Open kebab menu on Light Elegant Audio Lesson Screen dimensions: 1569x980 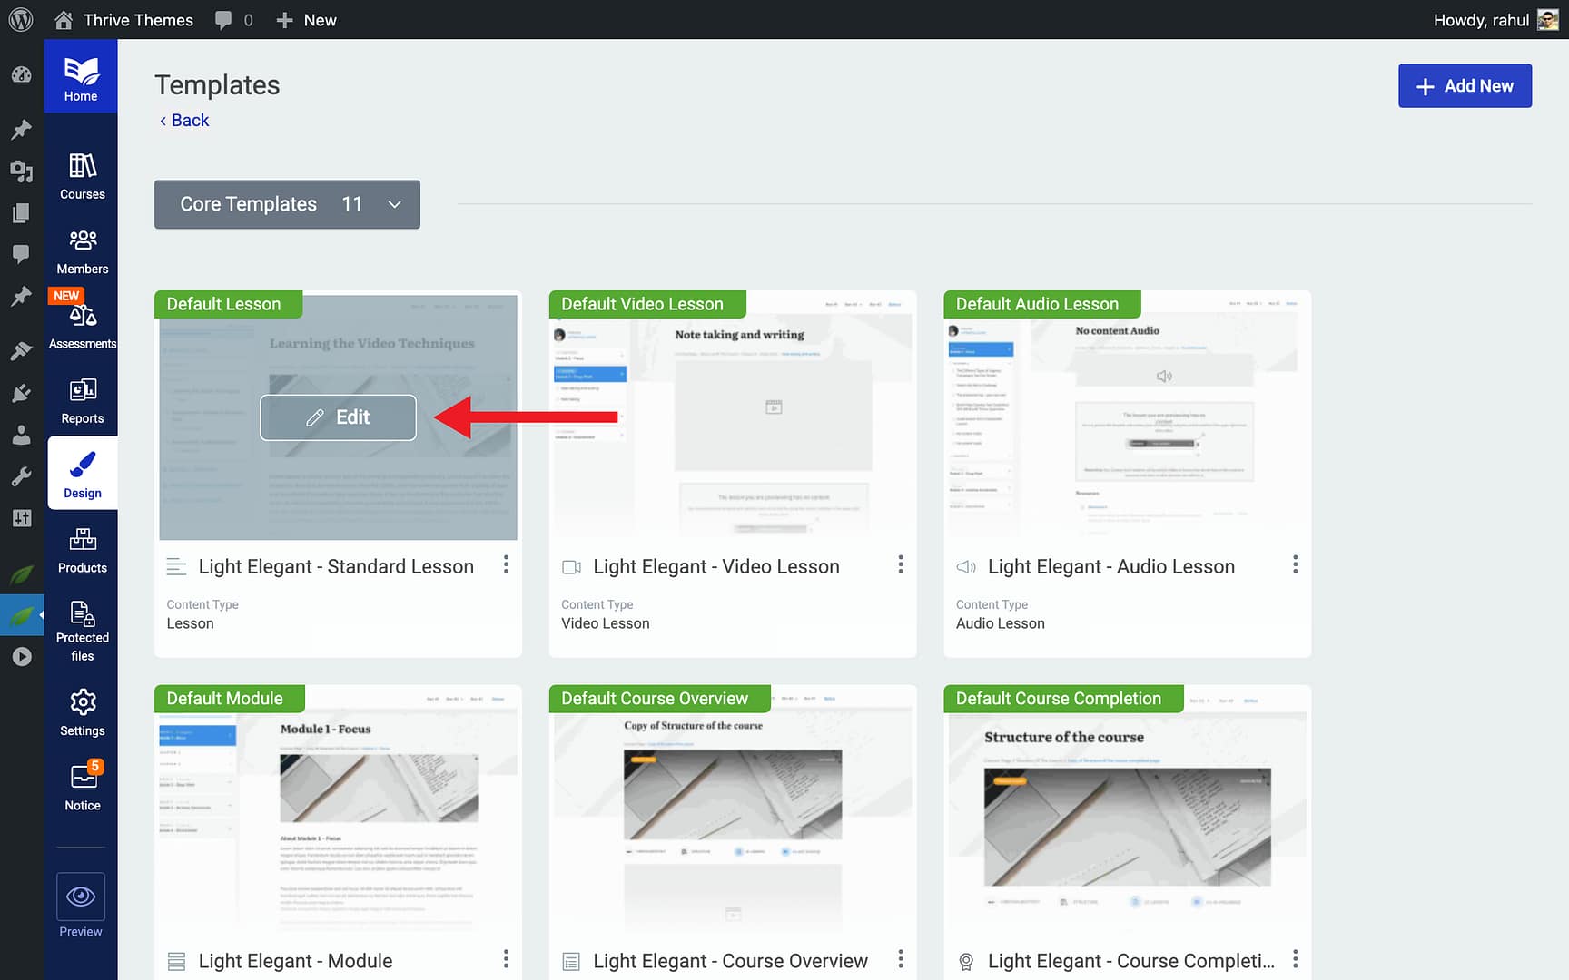point(1295,563)
